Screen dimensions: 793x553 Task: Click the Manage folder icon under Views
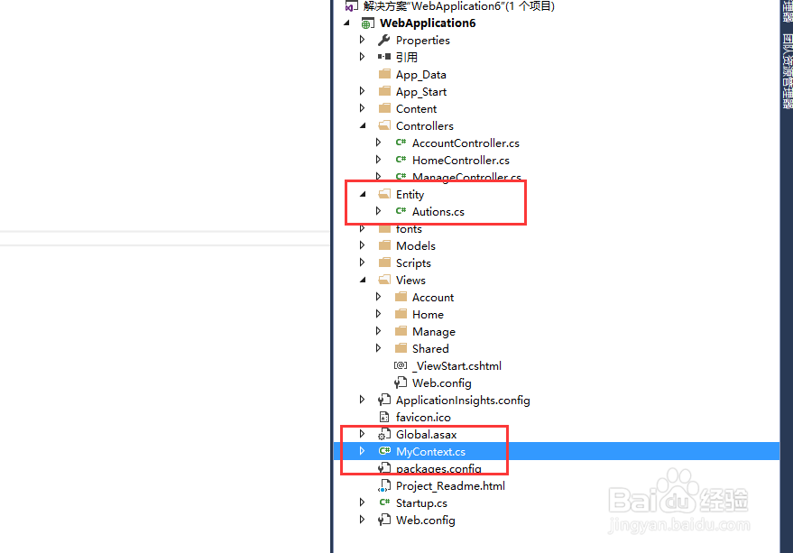tap(401, 331)
